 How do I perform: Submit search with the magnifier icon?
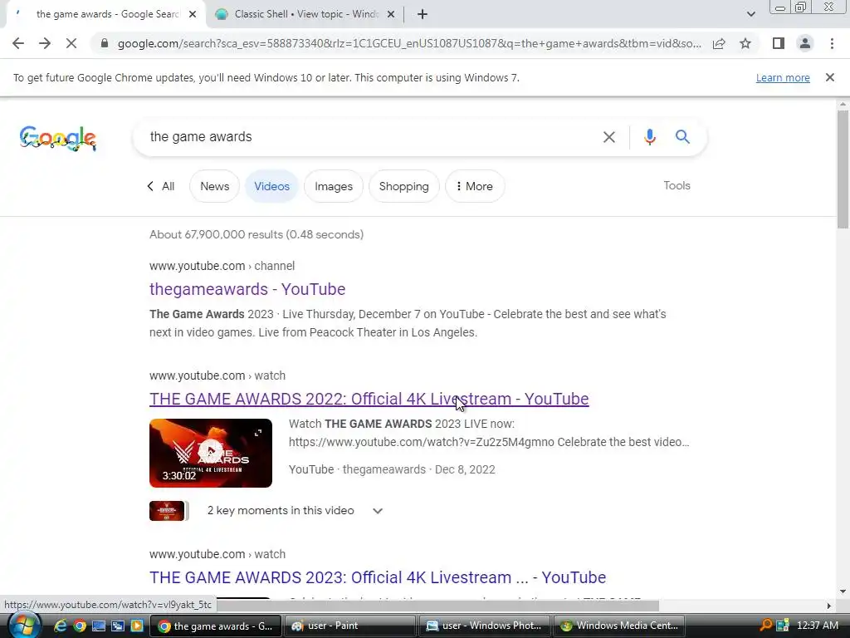(x=682, y=137)
